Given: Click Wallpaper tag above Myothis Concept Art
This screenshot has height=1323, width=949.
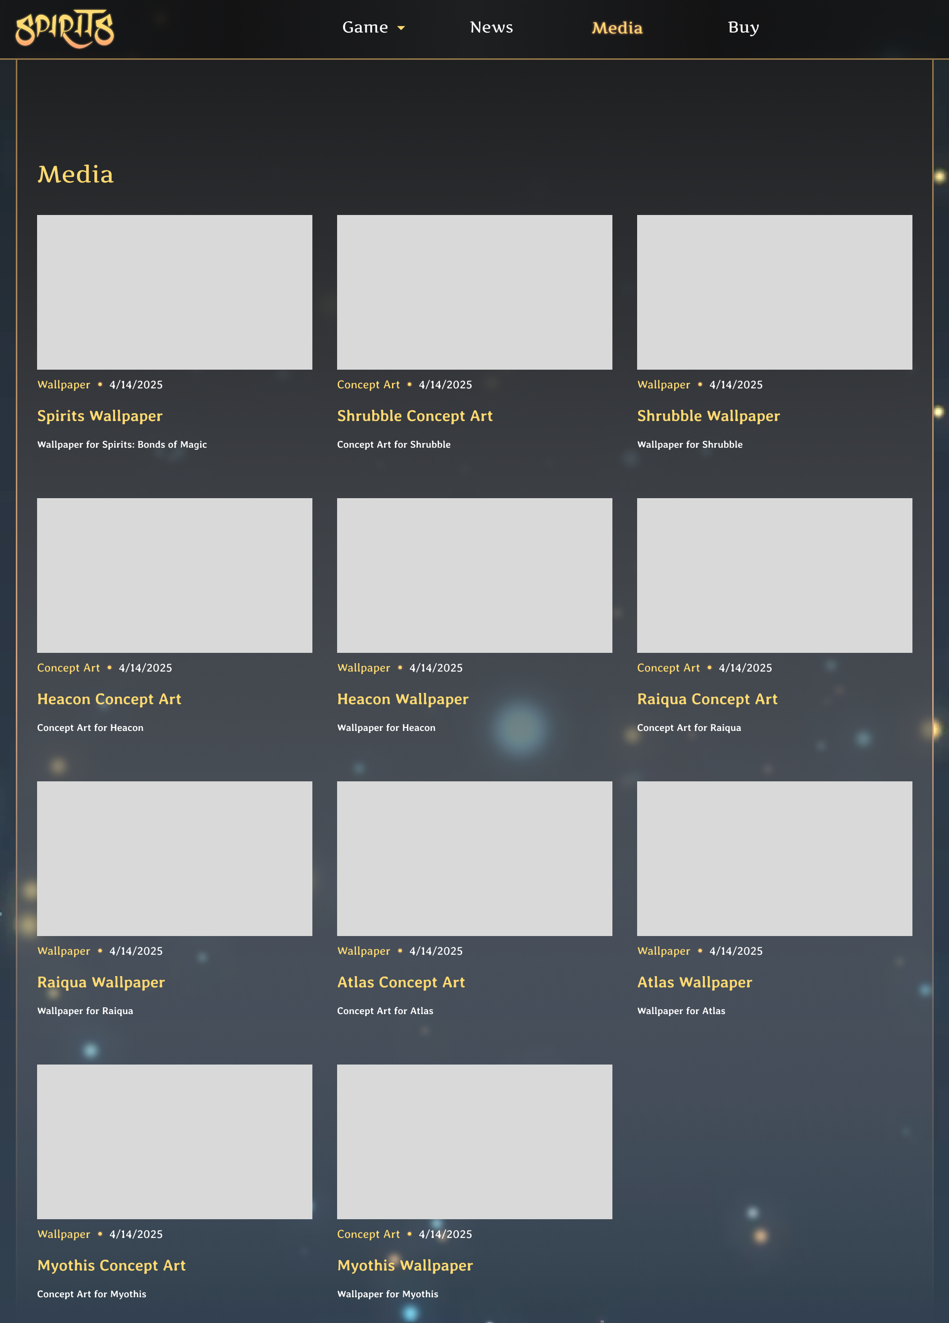Looking at the screenshot, I should point(64,1235).
